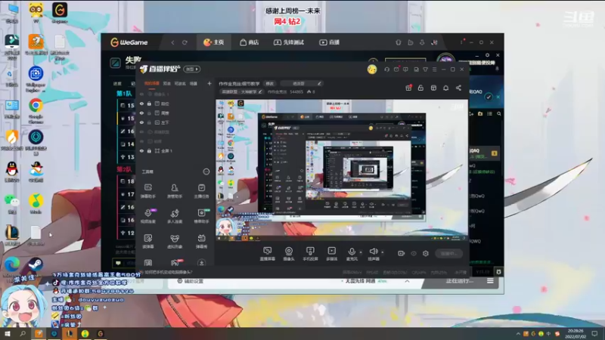Click the taskbar clock
The height and width of the screenshot is (340, 605).
576,334
